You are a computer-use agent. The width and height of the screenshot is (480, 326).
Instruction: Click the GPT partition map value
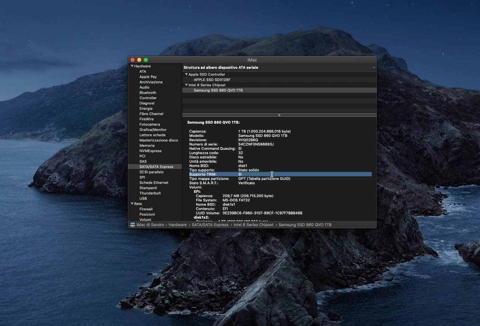[x=264, y=179]
